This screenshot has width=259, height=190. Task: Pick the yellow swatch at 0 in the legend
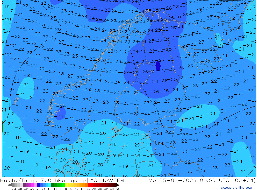click(67, 185)
